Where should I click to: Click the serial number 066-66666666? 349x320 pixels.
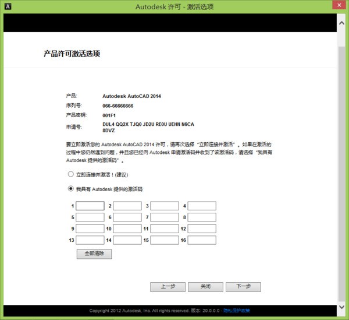click(117, 106)
